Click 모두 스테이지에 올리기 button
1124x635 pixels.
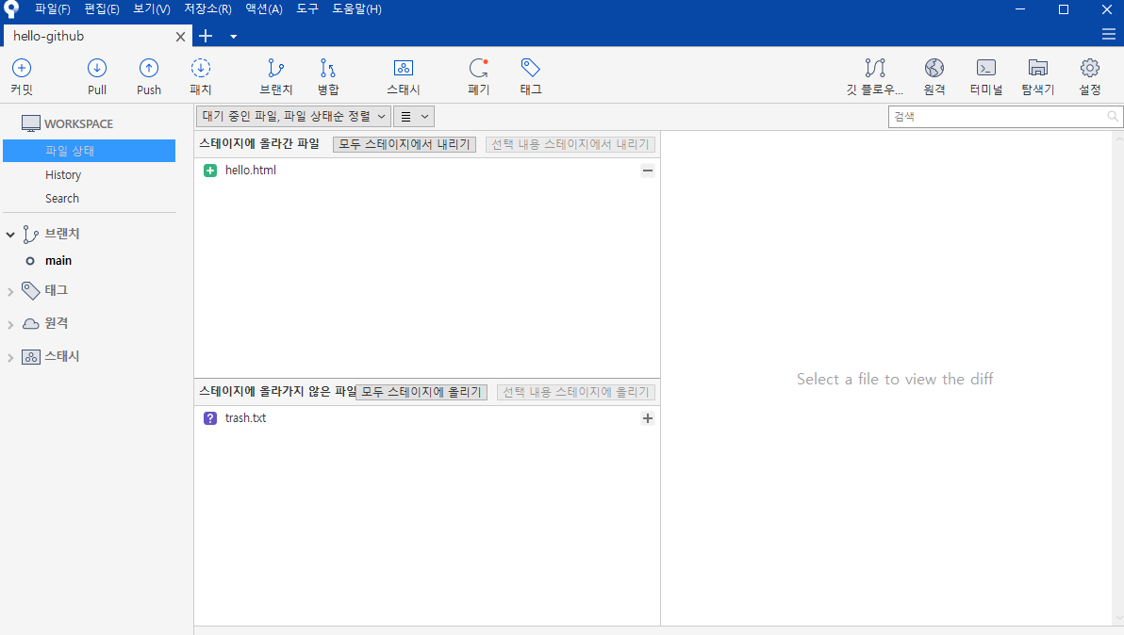[x=421, y=392]
